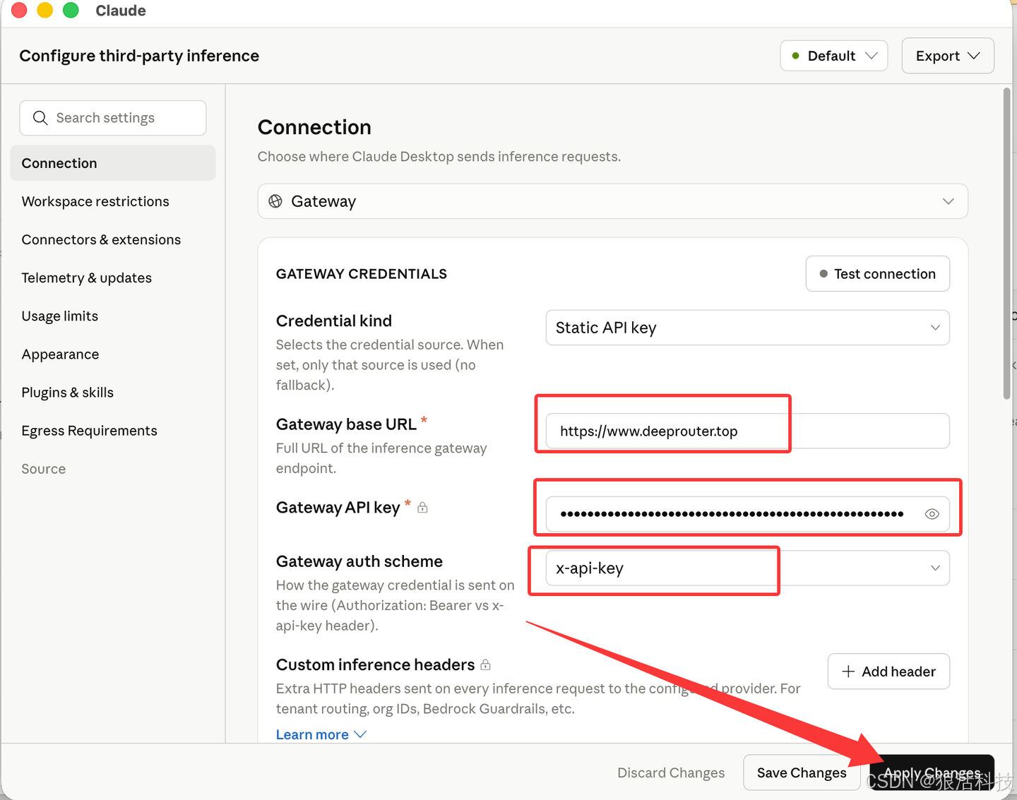Open Telemetry & updates section
The width and height of the screenshot is (1017, 800).
tap(87, 277)
